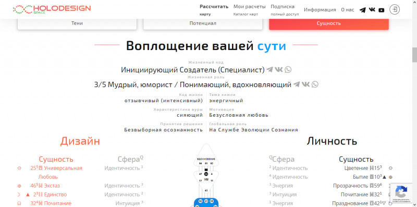
Task: Click the Sun symbol beside Цветение 15
Action: (390, 168)
